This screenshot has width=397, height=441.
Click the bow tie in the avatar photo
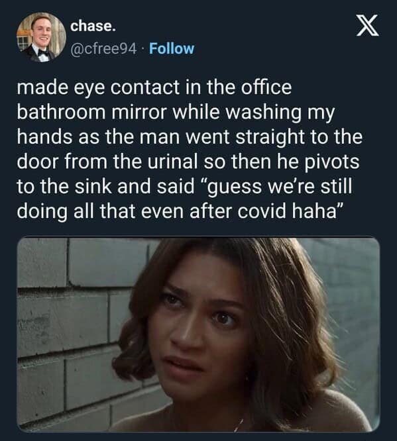point(43,52)
